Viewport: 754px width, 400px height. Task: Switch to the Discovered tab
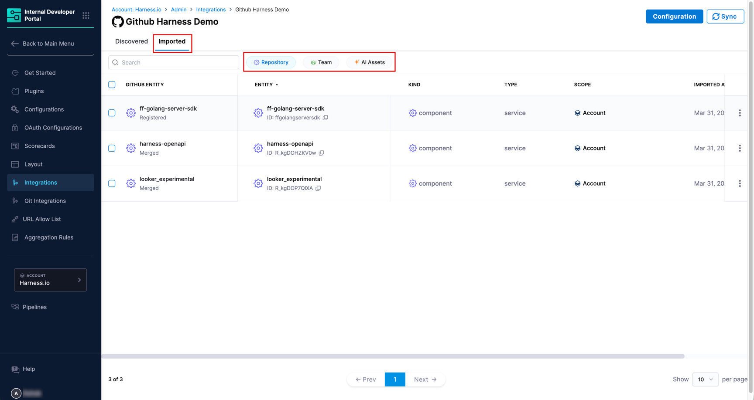[131, 41]
